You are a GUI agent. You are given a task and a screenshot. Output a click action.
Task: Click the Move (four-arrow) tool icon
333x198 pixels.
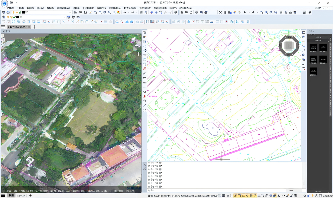point(156,12)
